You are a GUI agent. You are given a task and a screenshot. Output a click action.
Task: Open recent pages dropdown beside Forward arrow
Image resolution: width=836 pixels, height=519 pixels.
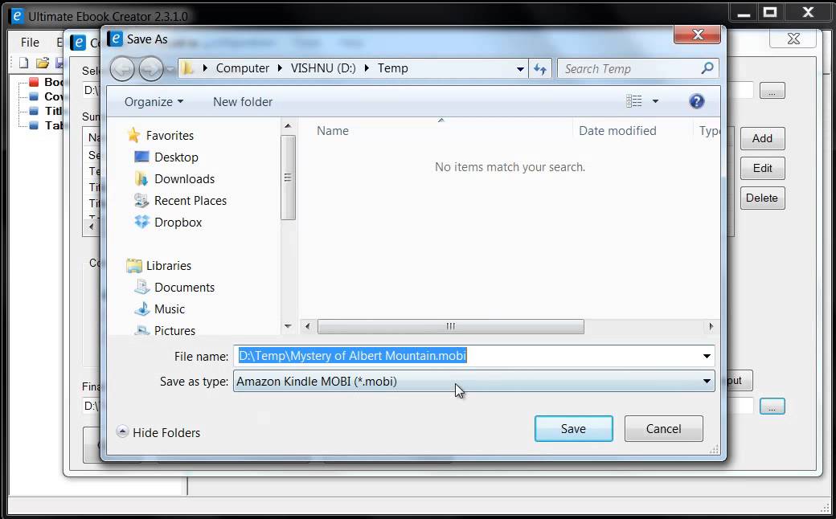pyautogui.click(x=170, y=69)
